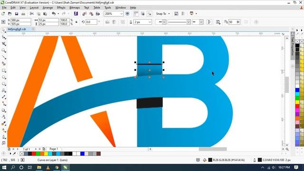Toggle the close curve button

point(209,22)
